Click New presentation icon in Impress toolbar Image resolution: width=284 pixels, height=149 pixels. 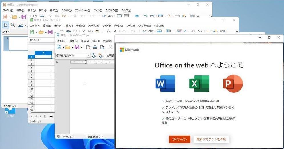[x=5, y=17]
